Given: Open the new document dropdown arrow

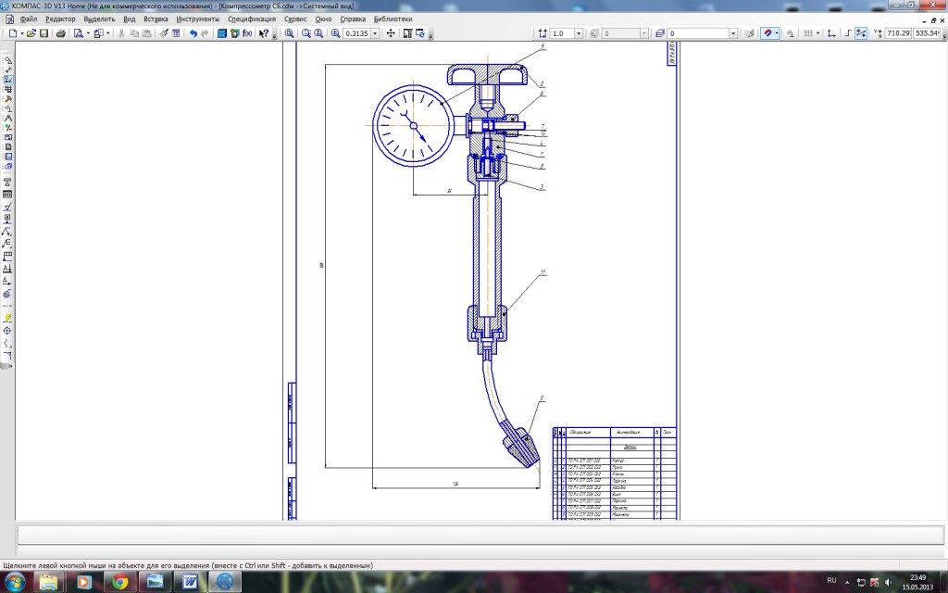Looking at the screenshot, I should click(x=22, y=33).
